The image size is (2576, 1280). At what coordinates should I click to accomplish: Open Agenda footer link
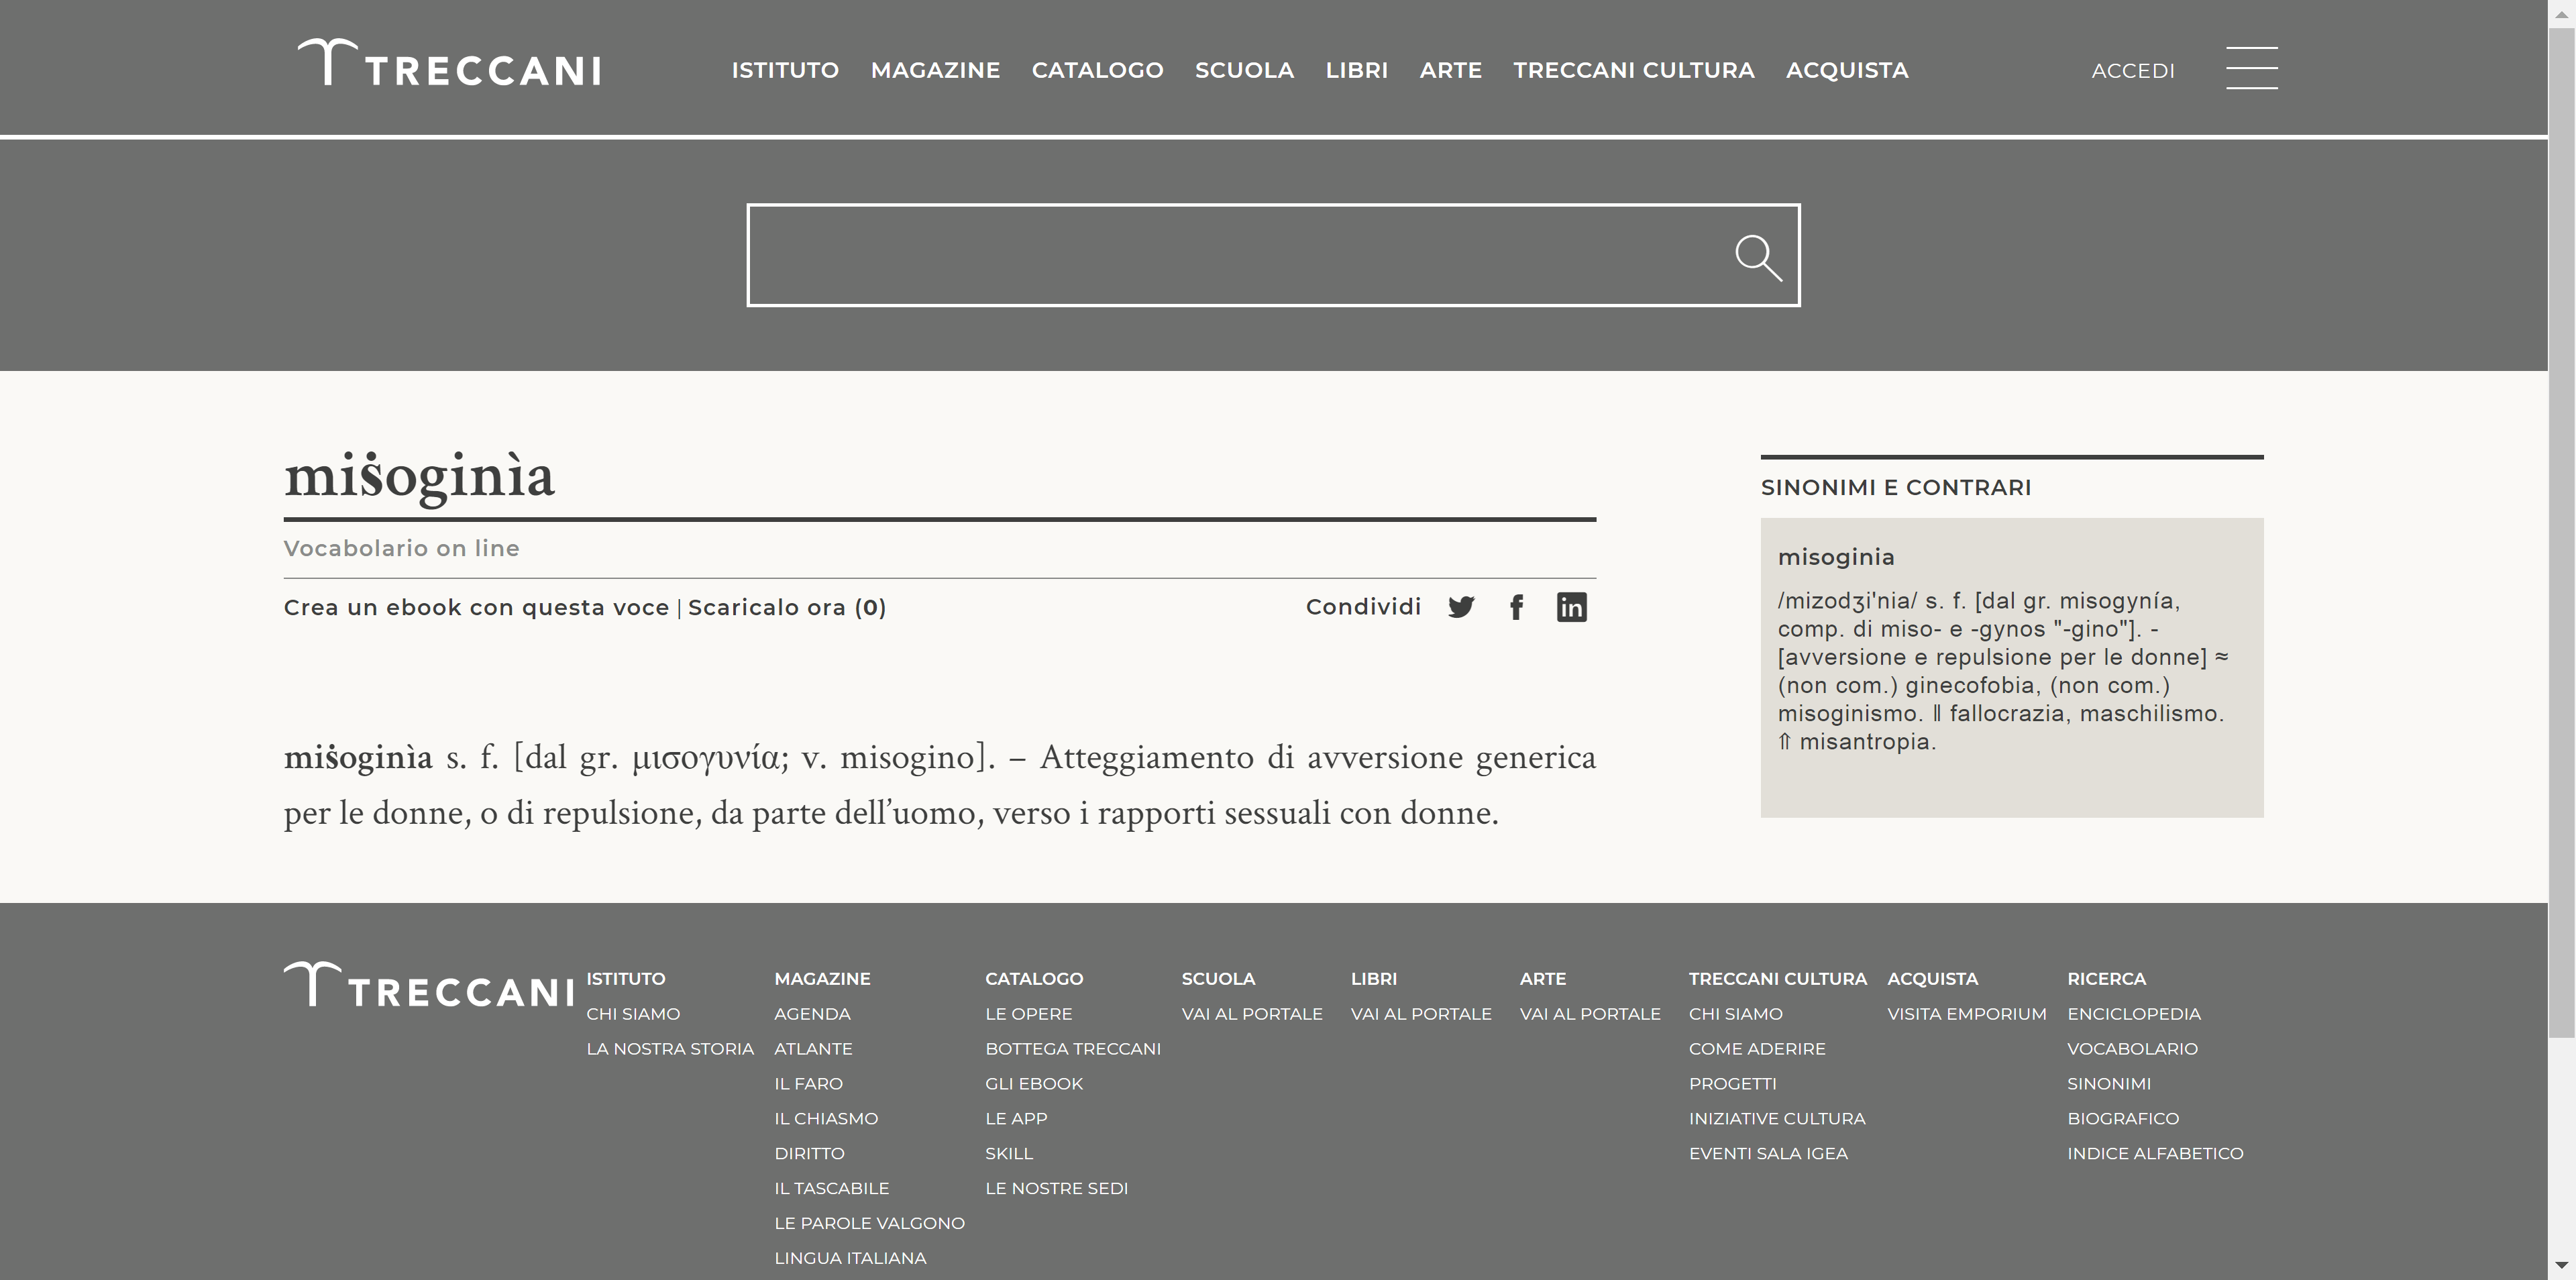(x=812, y=1014)
